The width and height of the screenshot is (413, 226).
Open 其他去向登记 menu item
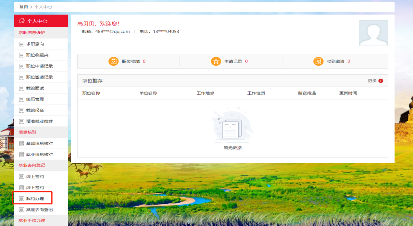tap(39, 210)
